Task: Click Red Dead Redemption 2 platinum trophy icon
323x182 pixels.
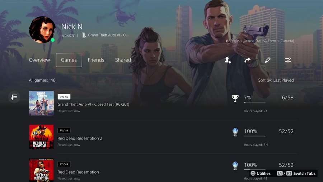Action: [235, 132]
